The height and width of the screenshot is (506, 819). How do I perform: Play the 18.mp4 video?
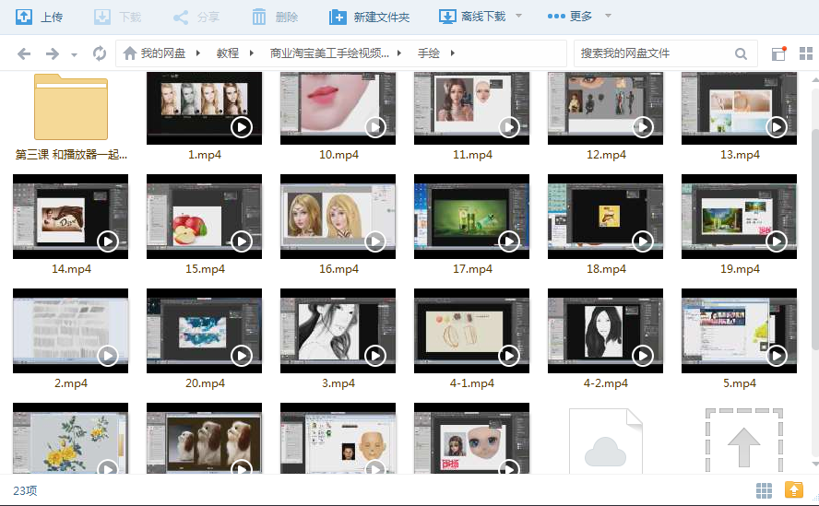(x=643, y=241)
